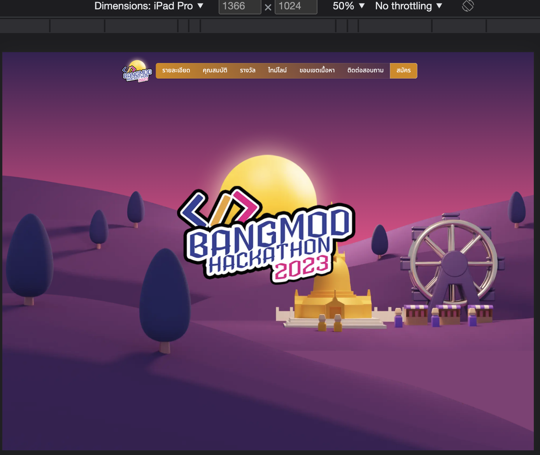Click the สมัคร register button
The image size is (540, 455).
click(403, 70)
